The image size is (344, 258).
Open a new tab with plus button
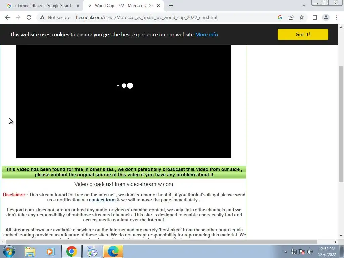pyautogui.click(x=171, y=6)
